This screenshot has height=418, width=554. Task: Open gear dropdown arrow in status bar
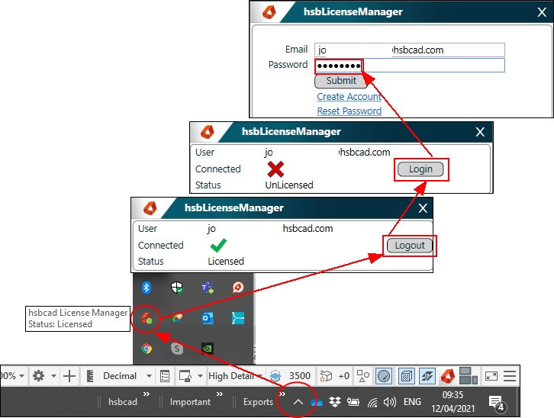pos(53,376)
